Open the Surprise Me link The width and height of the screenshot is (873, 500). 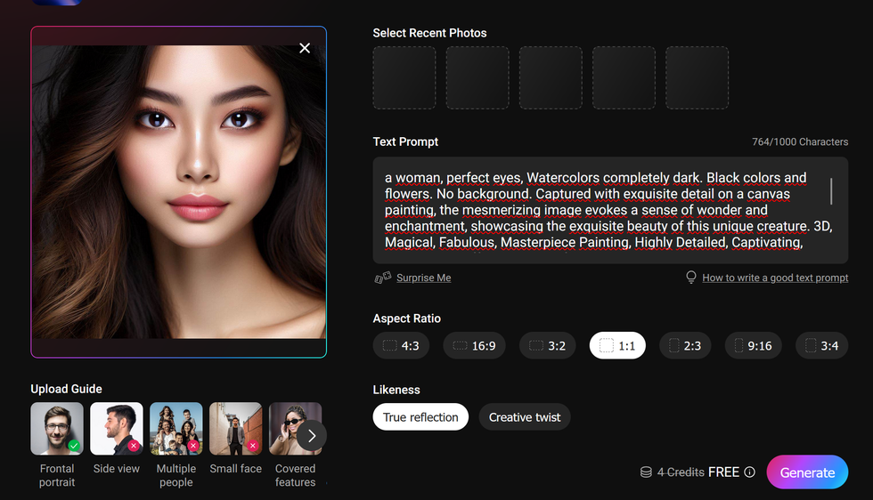point(423,278)
